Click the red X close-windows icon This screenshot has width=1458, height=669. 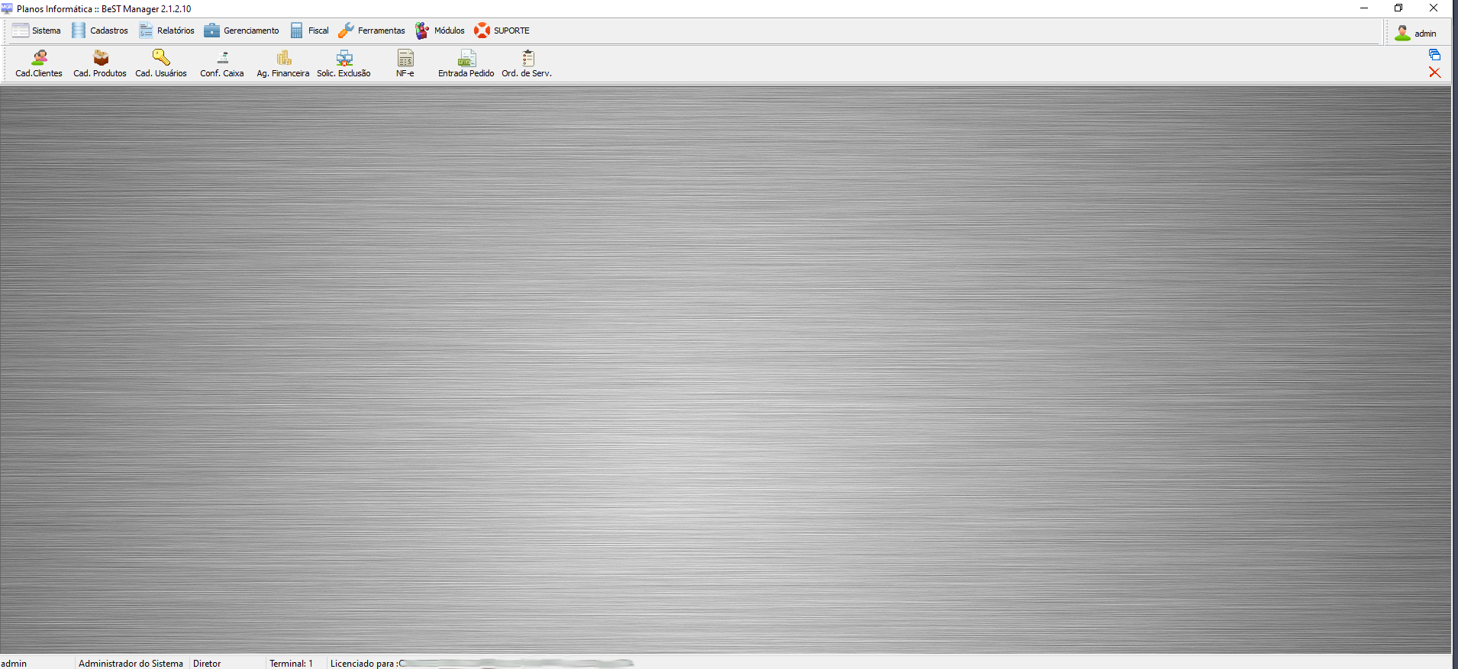(x=1434, y=72)
